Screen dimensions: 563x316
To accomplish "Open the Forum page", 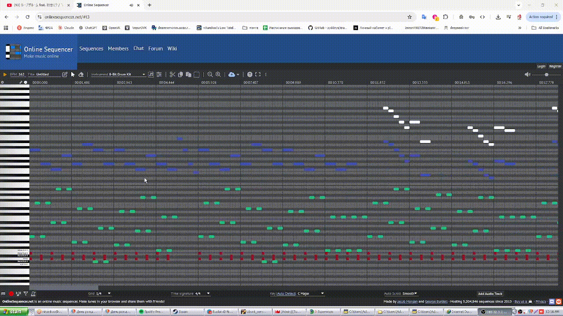I will [155, 49].
